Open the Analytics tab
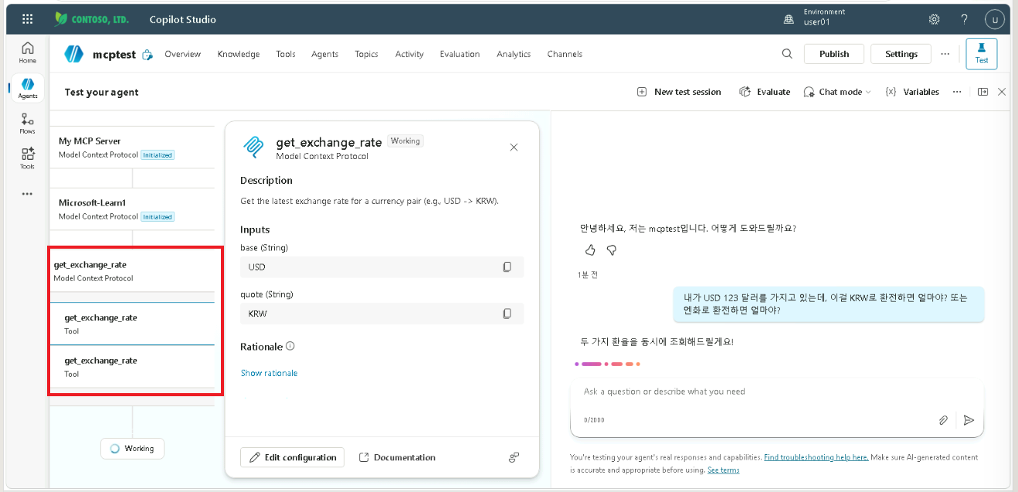 pos(514,54)
